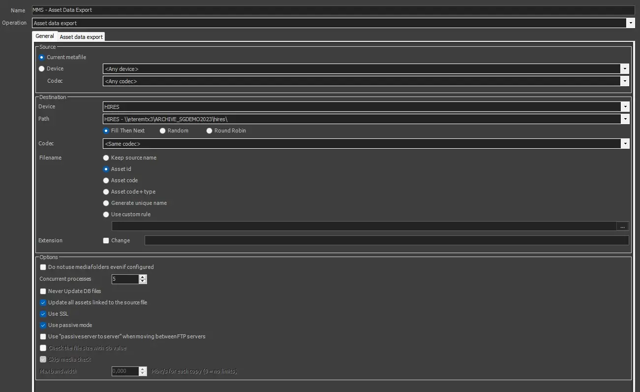Expand the destination Device HIRES dropdown
The height and width of the screenshot is (392, 640).
pos(625,107)
